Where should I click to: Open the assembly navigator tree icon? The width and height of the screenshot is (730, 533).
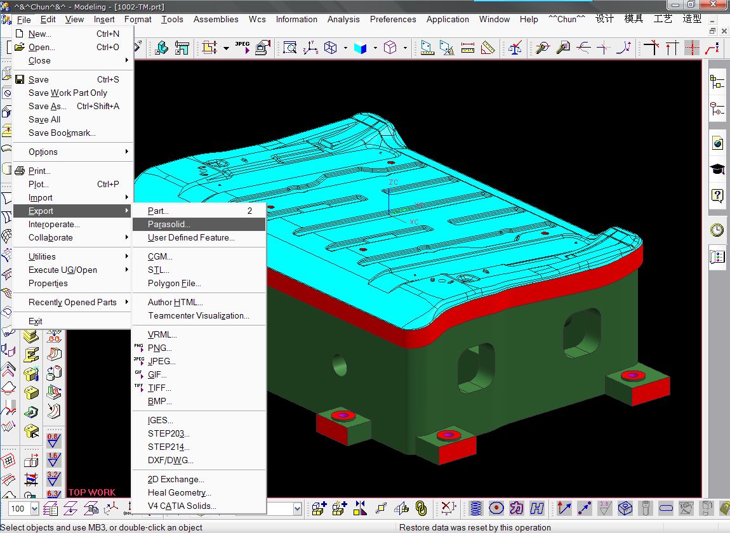717,82
